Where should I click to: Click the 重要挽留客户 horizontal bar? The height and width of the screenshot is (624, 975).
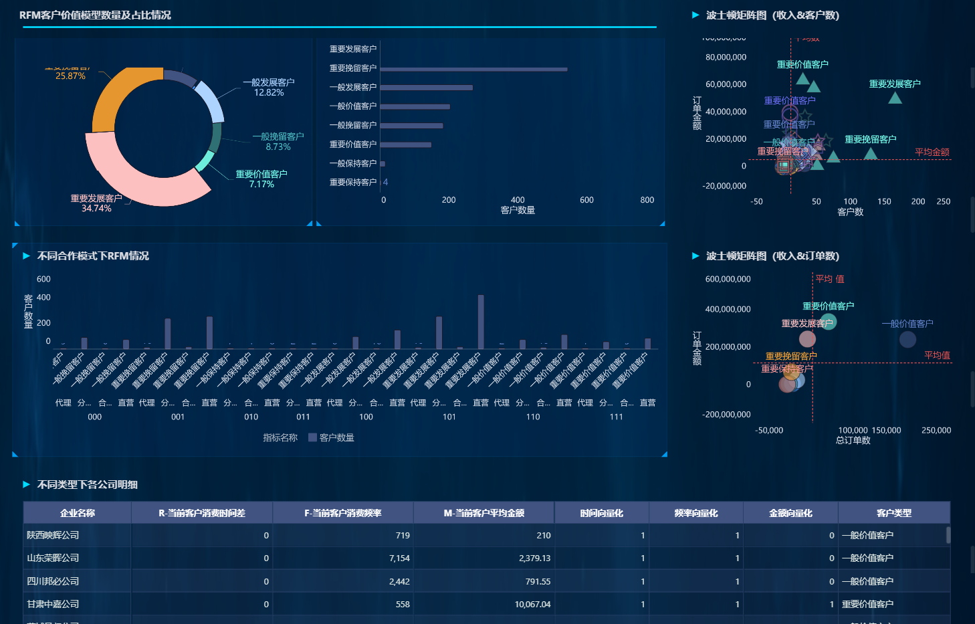point(474,69)
